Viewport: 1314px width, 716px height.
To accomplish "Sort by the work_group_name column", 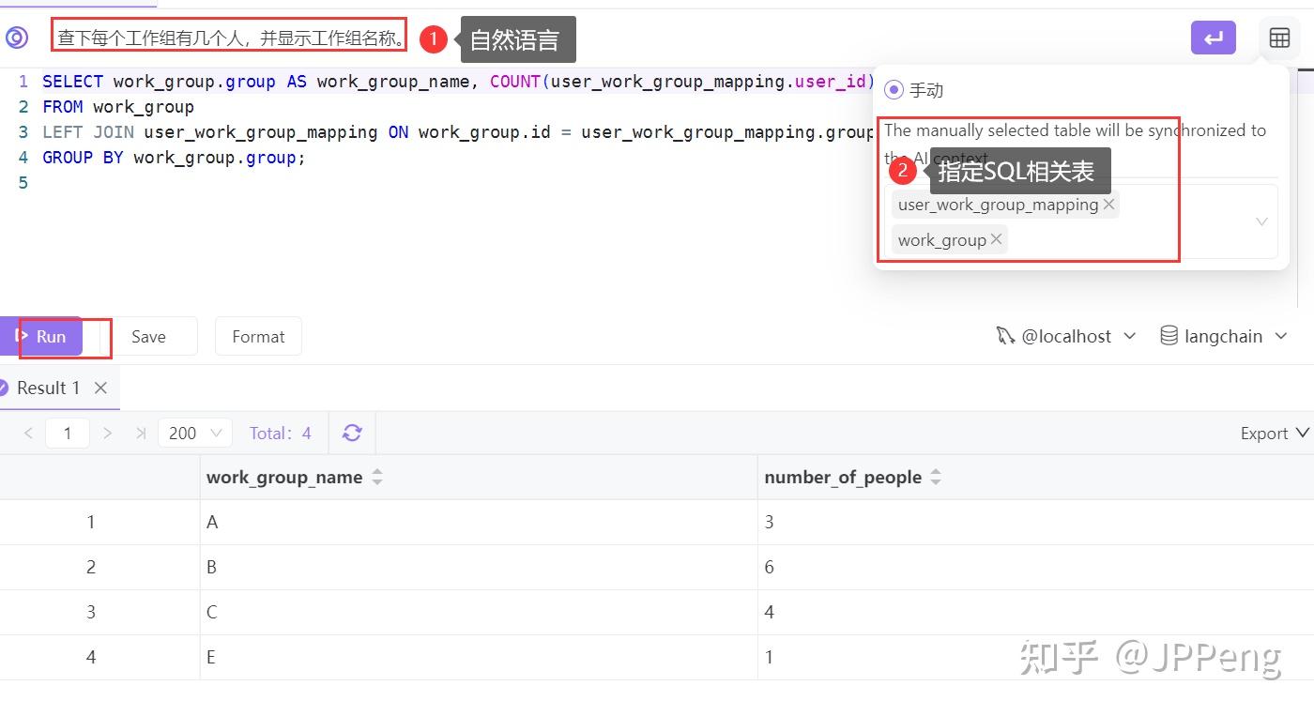I will [377, 477].
